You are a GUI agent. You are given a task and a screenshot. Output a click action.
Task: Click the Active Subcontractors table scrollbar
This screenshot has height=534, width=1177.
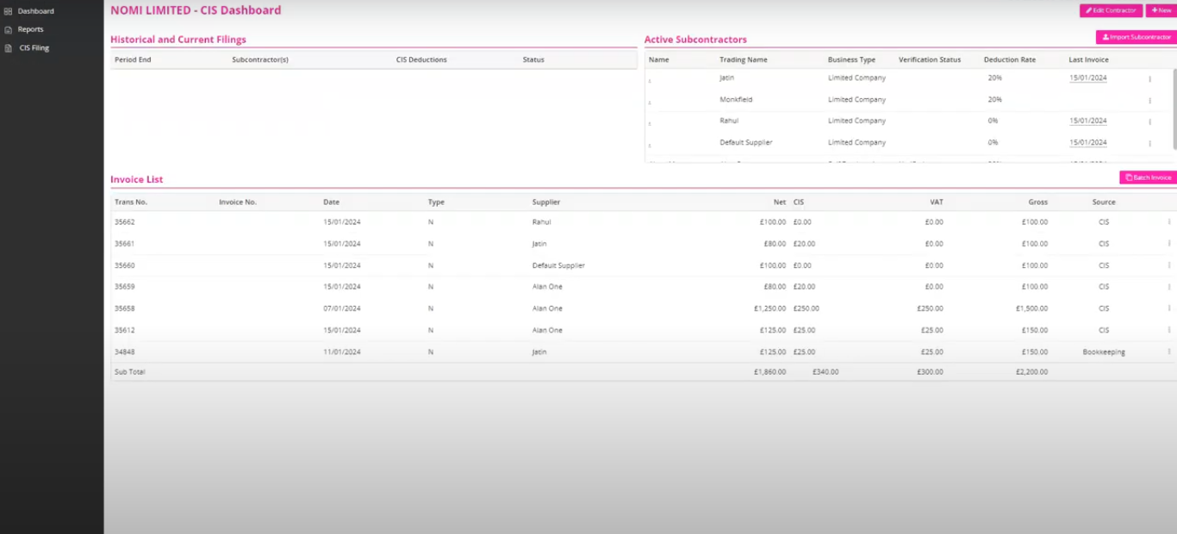(x=1174, y=109)
